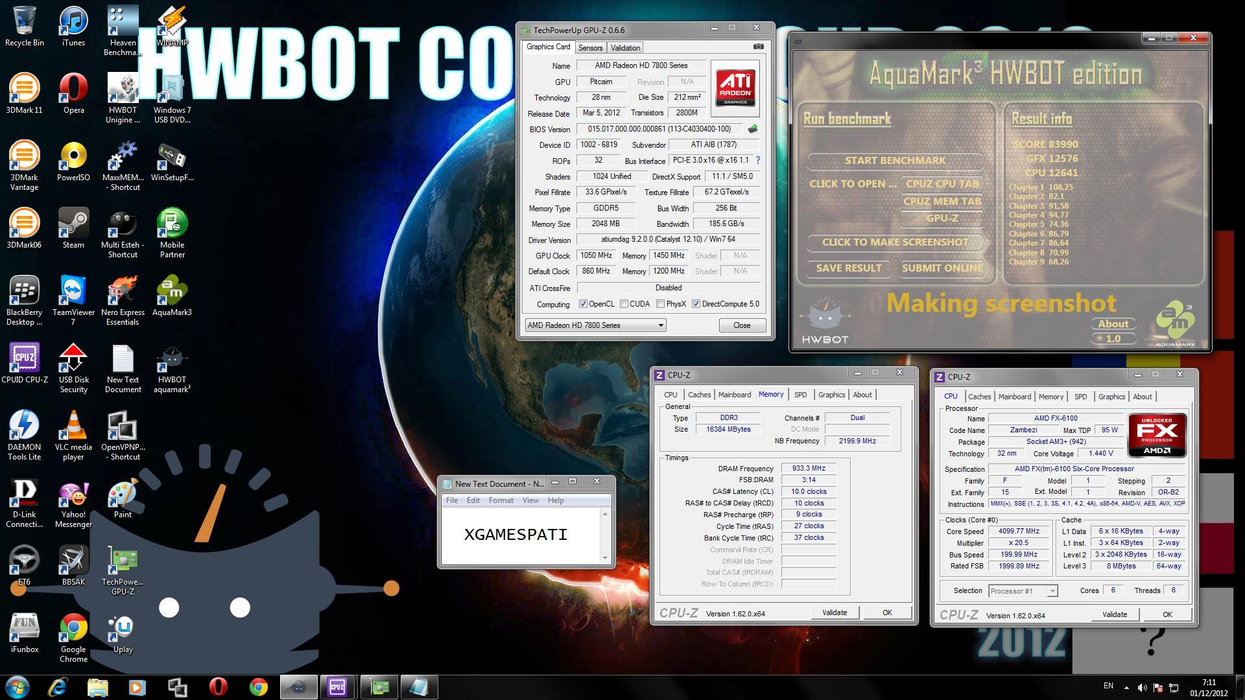Open the AquaMark3 desktop icon

click(172, 296)
